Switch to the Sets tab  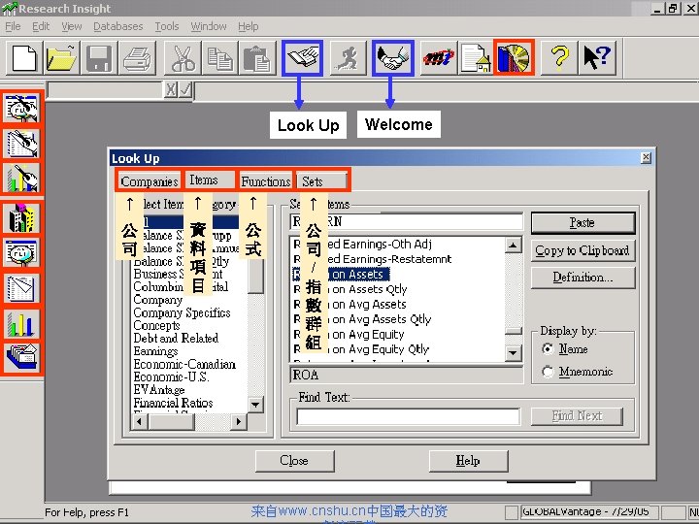[x=322, y=181]
